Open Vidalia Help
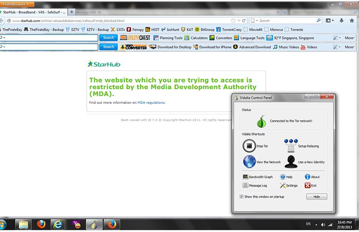The width and height of the screenshot is (359, 232). [286, 177]
